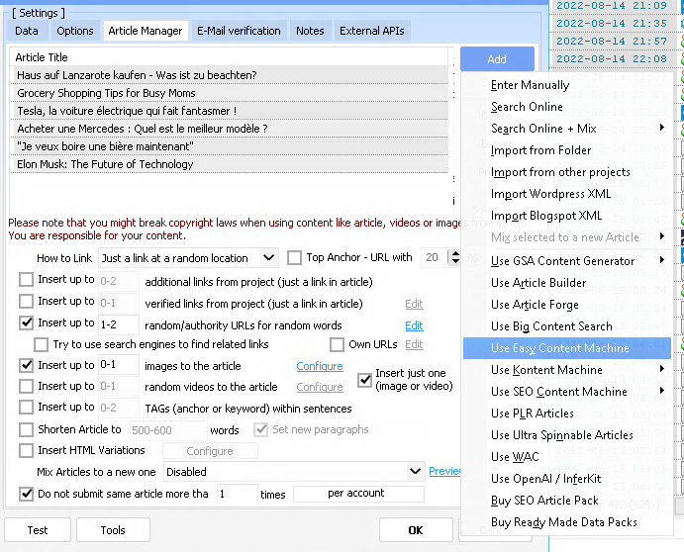Viewport: 684px width, 552px height.
Task: Tick the Own URLs checkbox
Action: (x=337, y=345)
